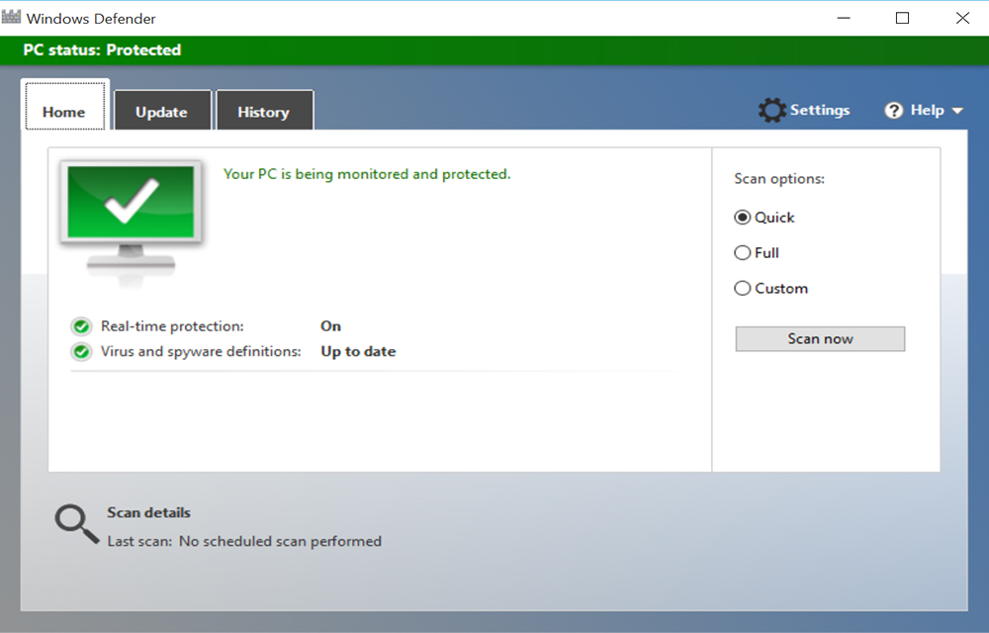Click the Scan details magnifying glass icon
The width and height of the screenshot is (989, 633).
coord(74,522)
